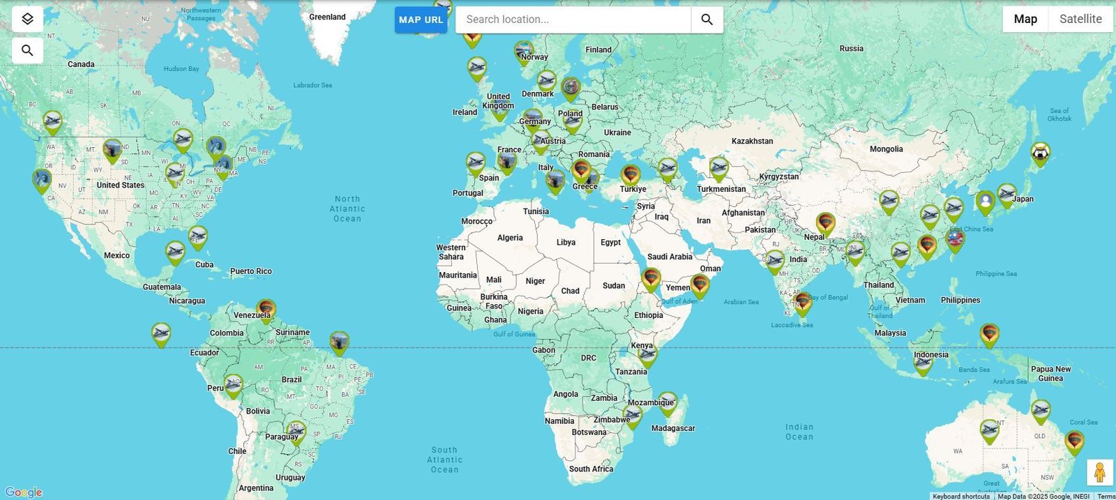
Task: Click the search icon below layers button
Action: pos(27,50)
